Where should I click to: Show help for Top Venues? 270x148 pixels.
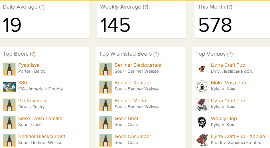pos(230,54)
